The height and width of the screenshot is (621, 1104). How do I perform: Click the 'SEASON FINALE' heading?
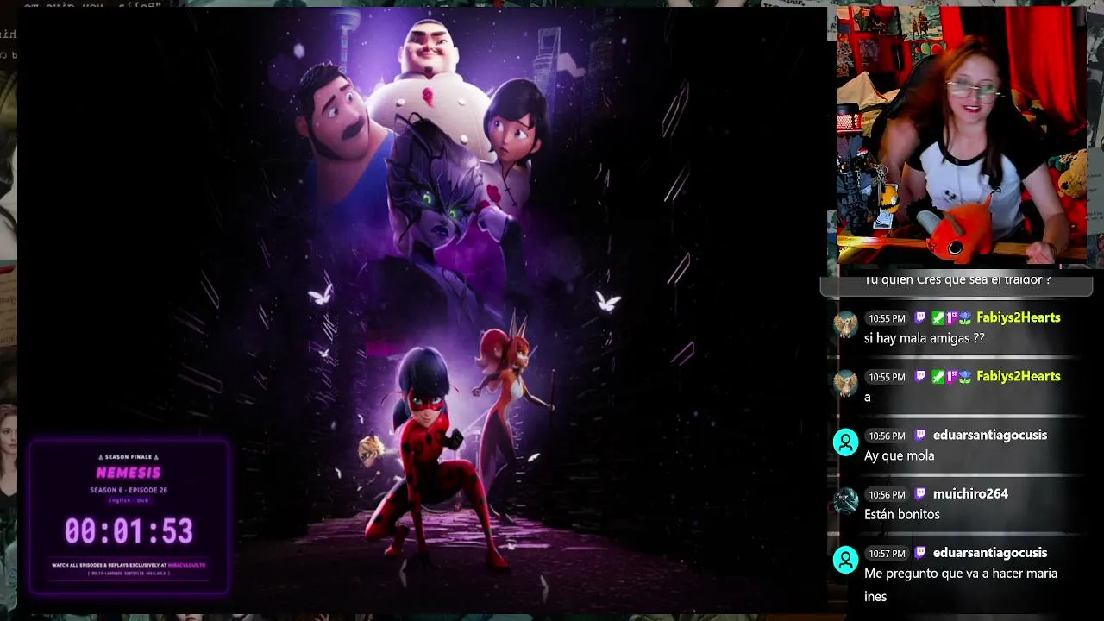[x=129, y=457]
